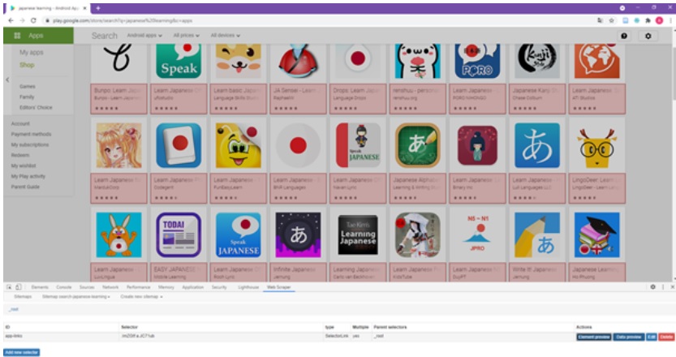
Task: Delete the app-links selector
Action: coord(666,336)
